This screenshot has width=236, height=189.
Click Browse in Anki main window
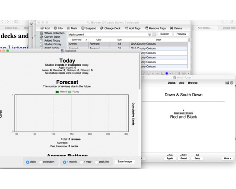[x=193, y=83]
